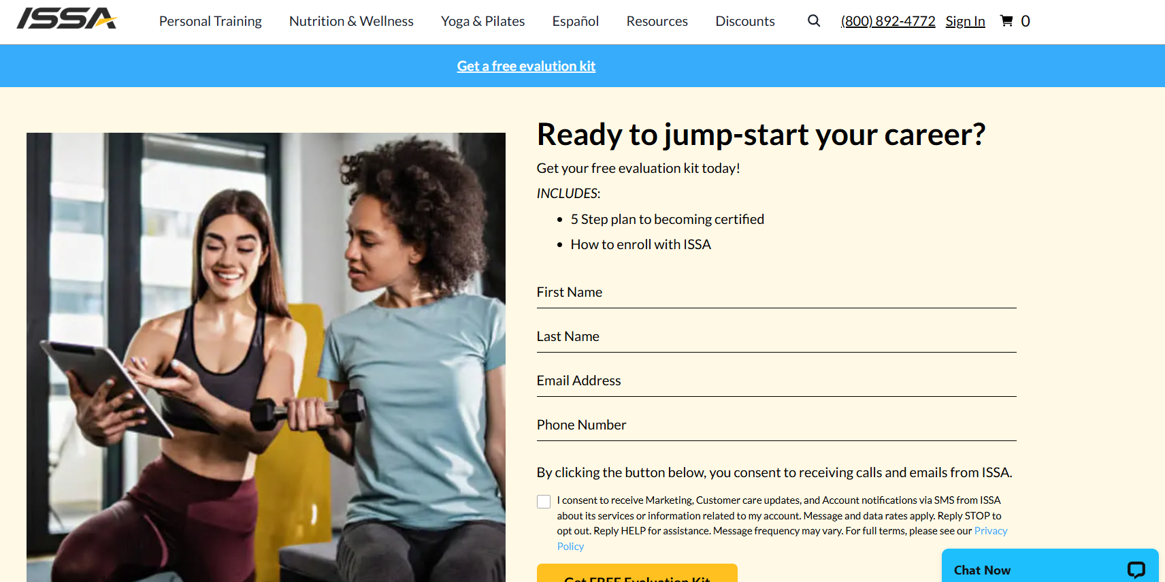Click the ISSA logo

(x=67, y=18)
